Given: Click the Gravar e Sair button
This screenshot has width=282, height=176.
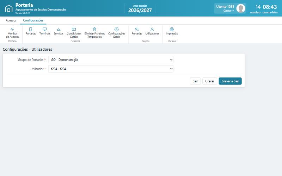Looking at the screenshot, I should pos(230,81).
